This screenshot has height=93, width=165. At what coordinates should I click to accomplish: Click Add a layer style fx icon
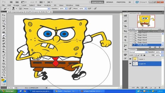tap(138, 88)
